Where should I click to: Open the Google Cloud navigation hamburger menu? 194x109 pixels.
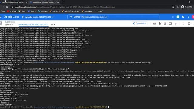[x=1, y=17]
